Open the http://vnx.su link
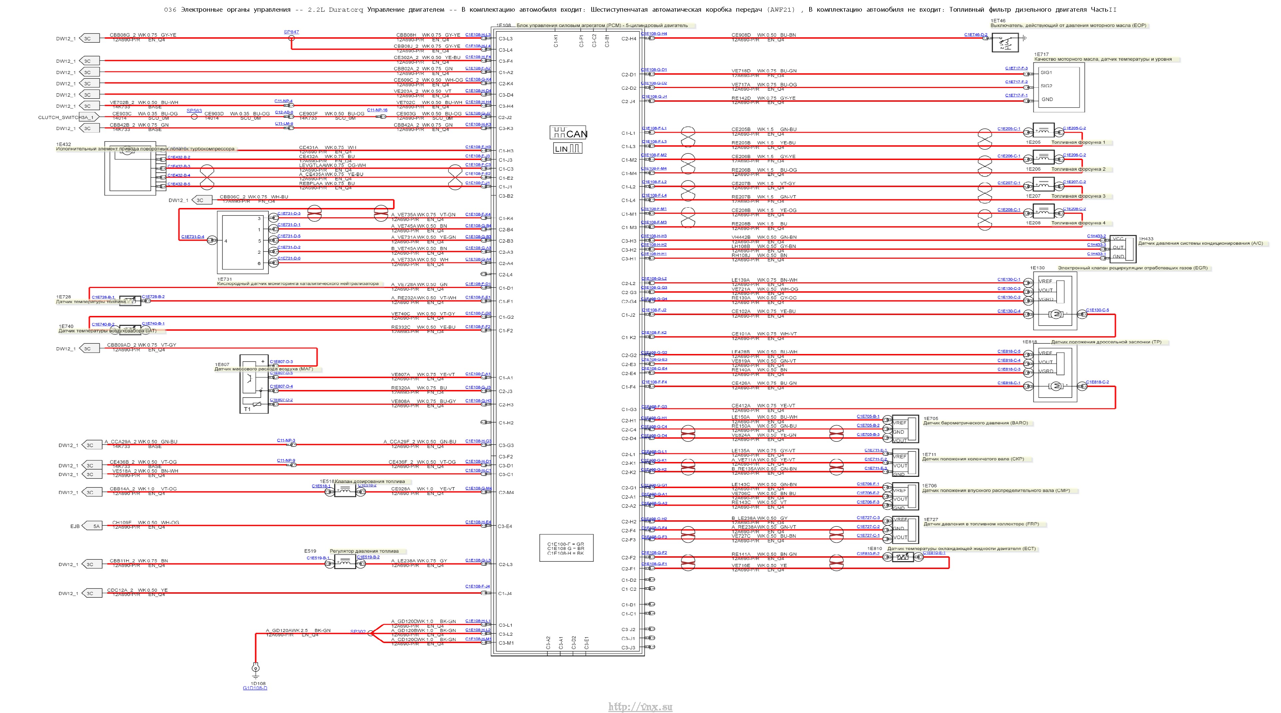 pyautogui.click(x=640, y=707)
